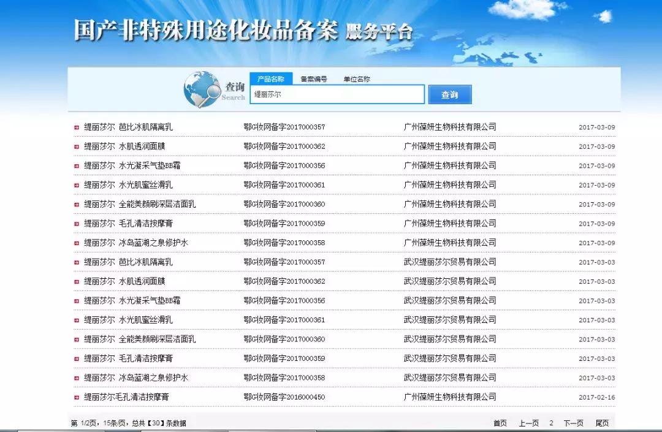Click inside the search input containing 缇丽苏尔
The width and height of the screenshot is (662, 432).
[337, 94]
